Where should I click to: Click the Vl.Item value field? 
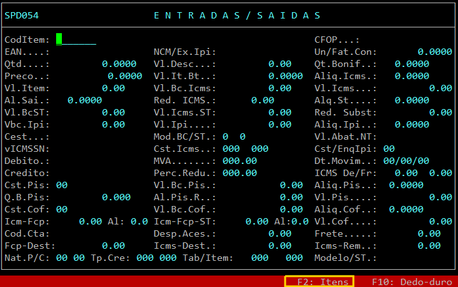click(113, 88)
